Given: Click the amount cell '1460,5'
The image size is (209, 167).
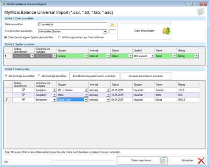Looking at the screenshot, I should pyautogui.click(x=188, y=100).
